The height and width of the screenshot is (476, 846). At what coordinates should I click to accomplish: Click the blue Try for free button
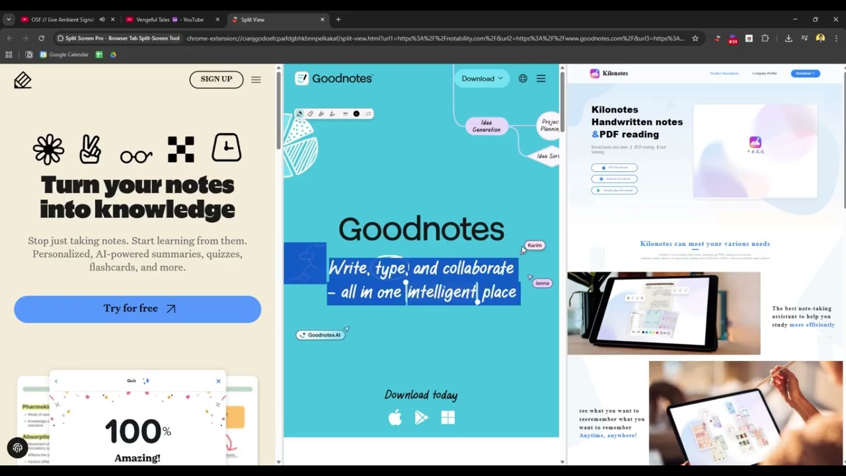[x=137, y=309]
